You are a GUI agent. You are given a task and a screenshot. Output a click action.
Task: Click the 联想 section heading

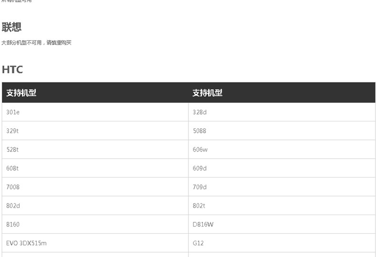point(12,27)
